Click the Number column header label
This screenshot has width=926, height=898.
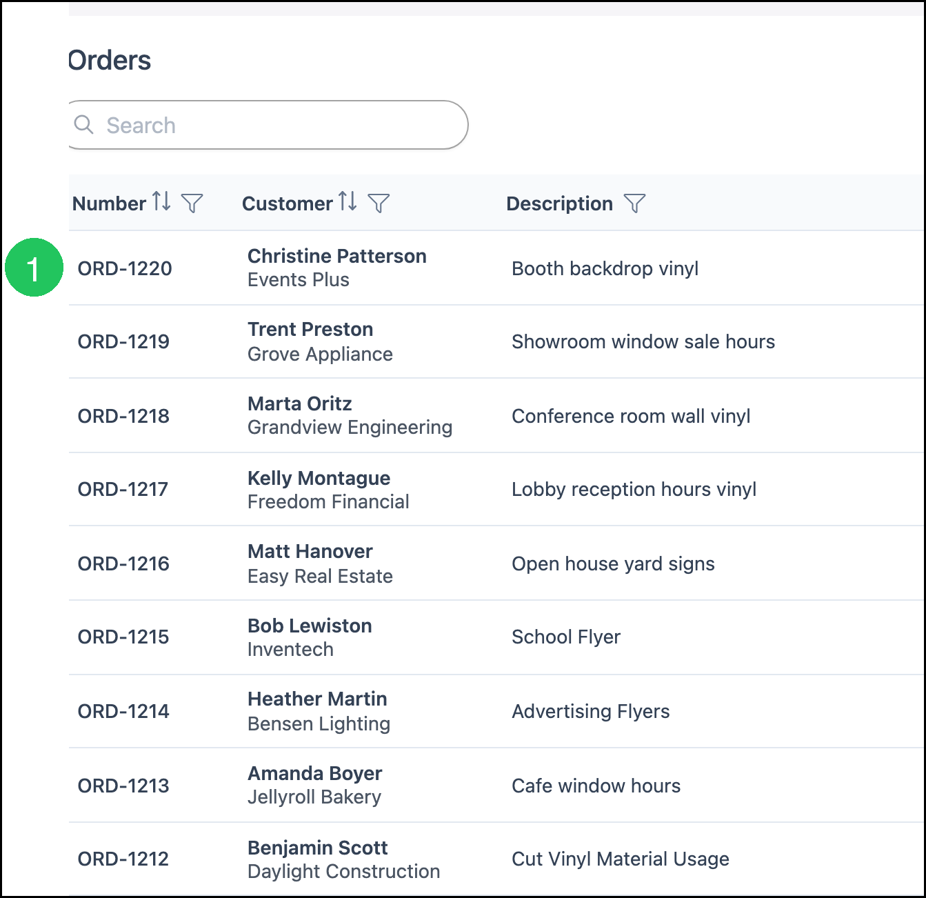(x=110, y=203)
